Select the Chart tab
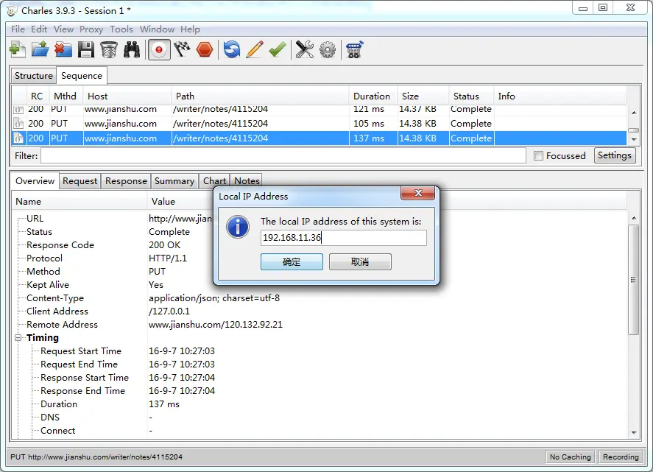This screenshot has width=653, height=472. tap(214, 181)
